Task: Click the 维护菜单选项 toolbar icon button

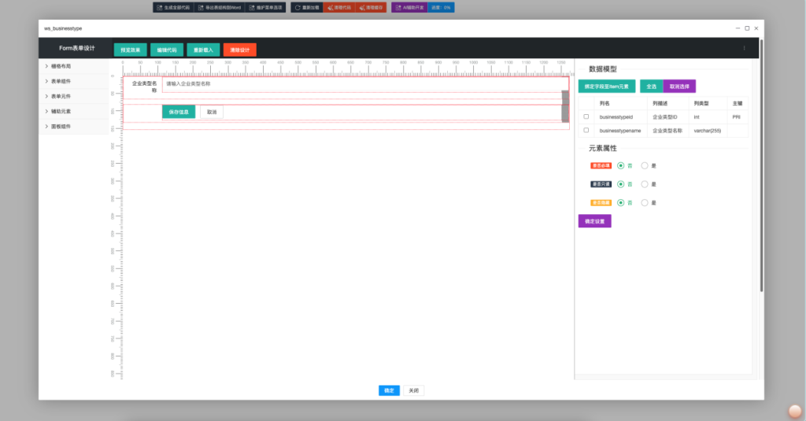Action: pos(266,7)
